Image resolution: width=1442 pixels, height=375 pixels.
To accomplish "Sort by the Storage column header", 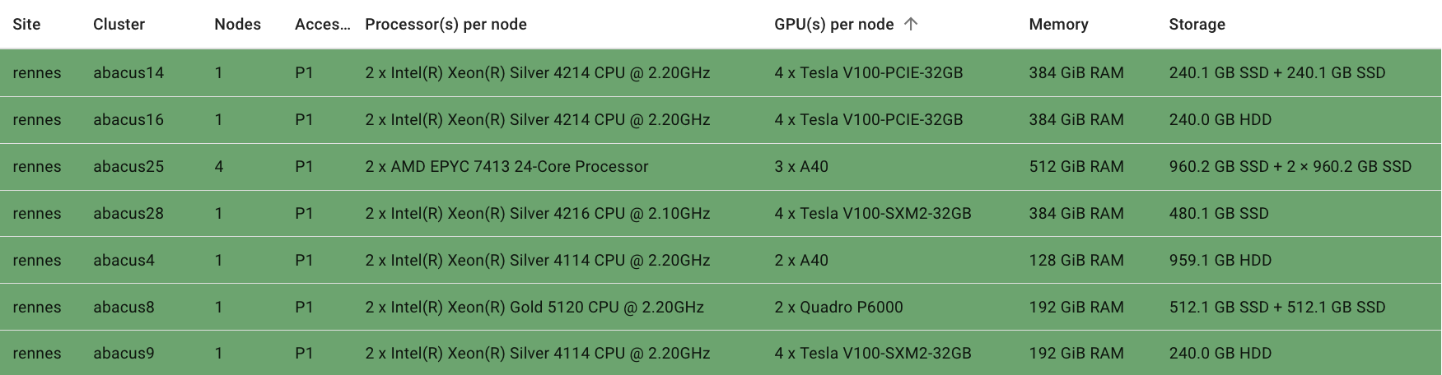I will 1197,25.
